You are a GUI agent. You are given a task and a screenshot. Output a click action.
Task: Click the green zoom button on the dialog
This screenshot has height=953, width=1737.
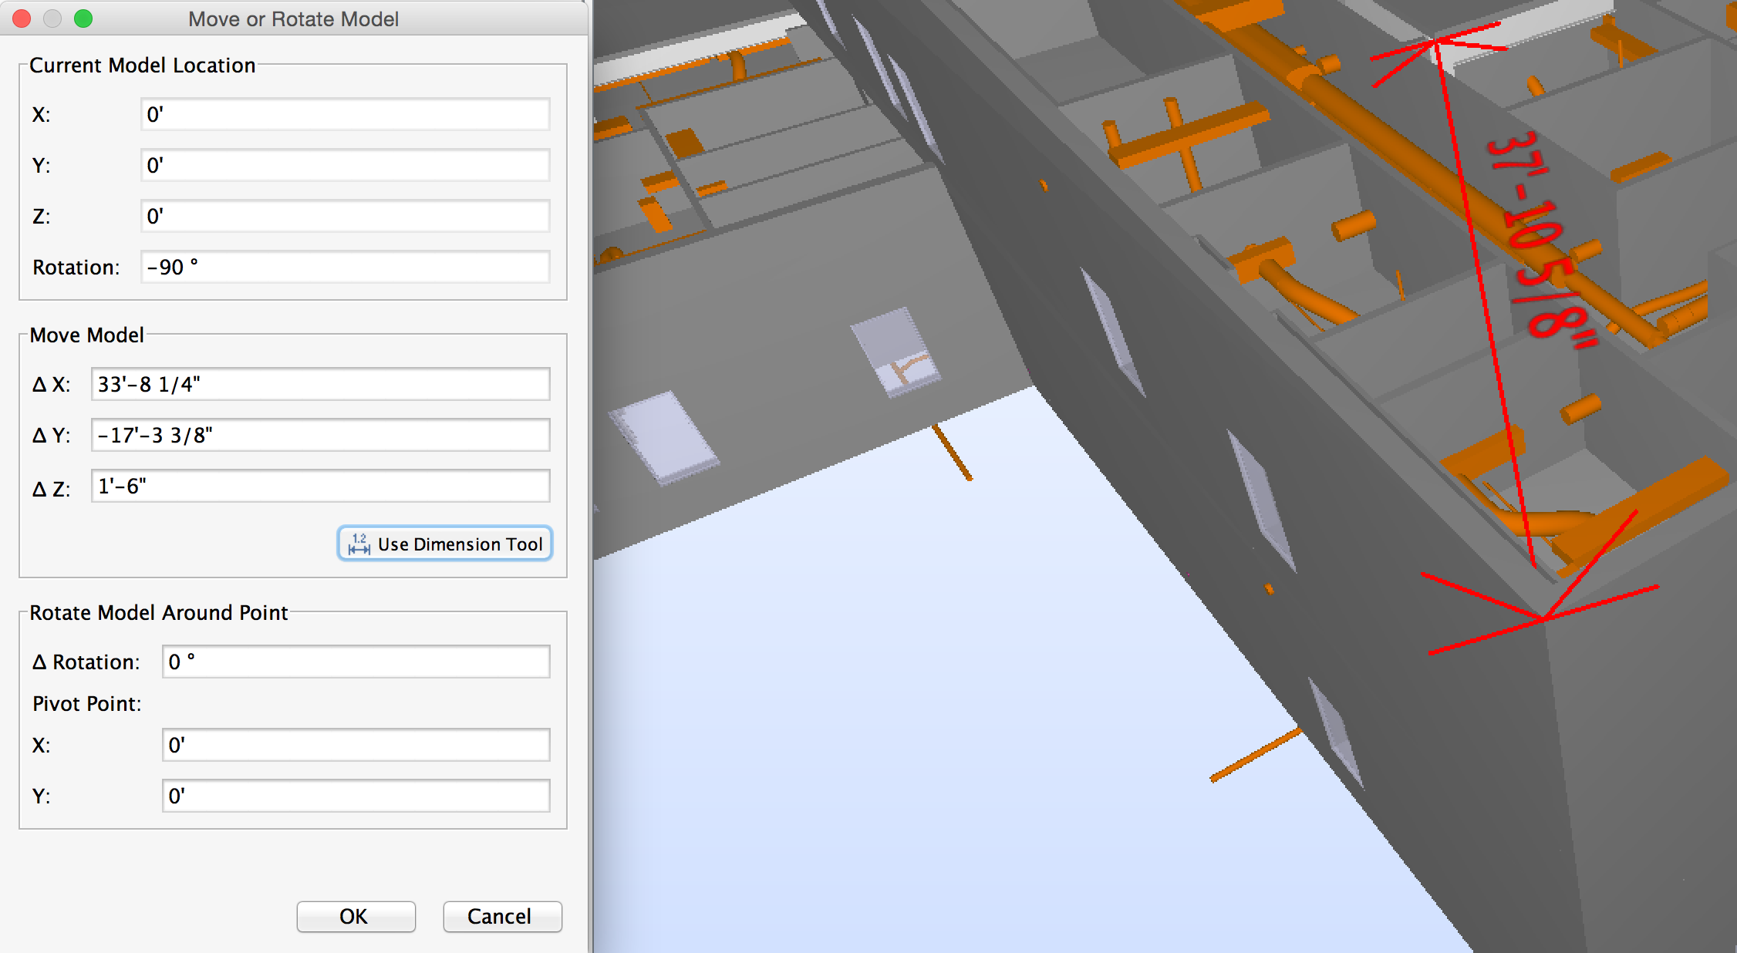[x=82, y=19]
